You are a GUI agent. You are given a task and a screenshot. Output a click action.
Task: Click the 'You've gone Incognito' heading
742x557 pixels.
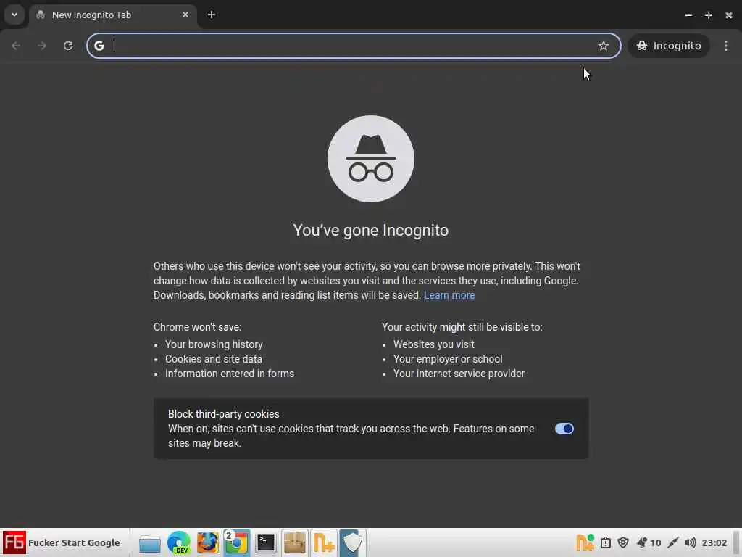(370, 230)
